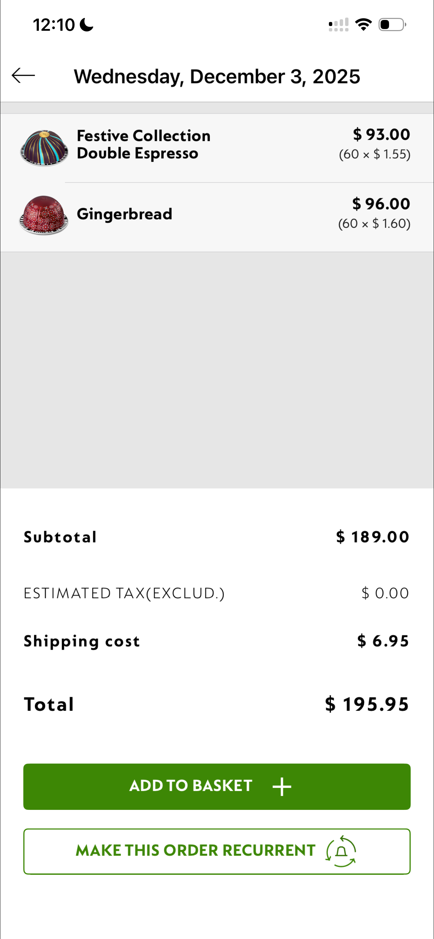Tap the $ 93.00 item price
The width and height of the screenshot is (434, 939).
pos(381,135)
